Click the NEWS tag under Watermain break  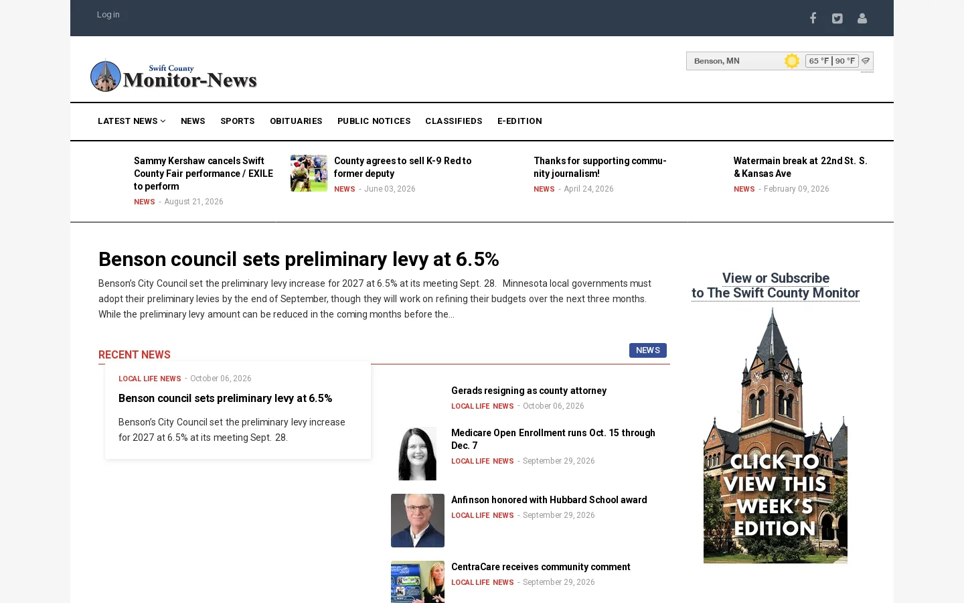click(744, 189)
